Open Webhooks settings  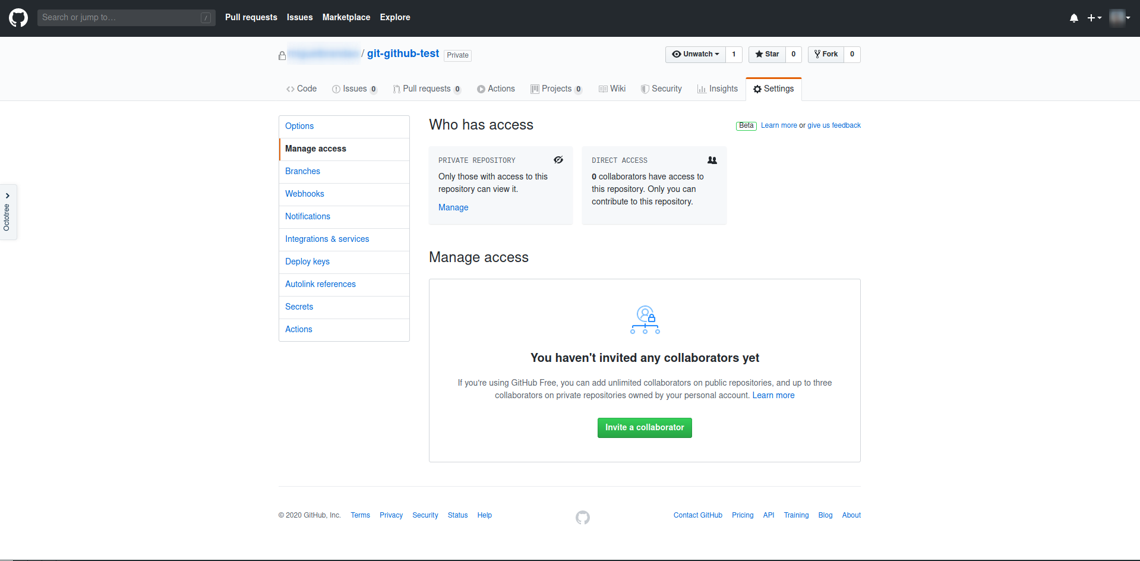tap(344, 194)
